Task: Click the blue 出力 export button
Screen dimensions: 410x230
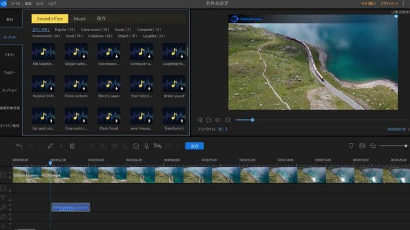Action: 194,146
